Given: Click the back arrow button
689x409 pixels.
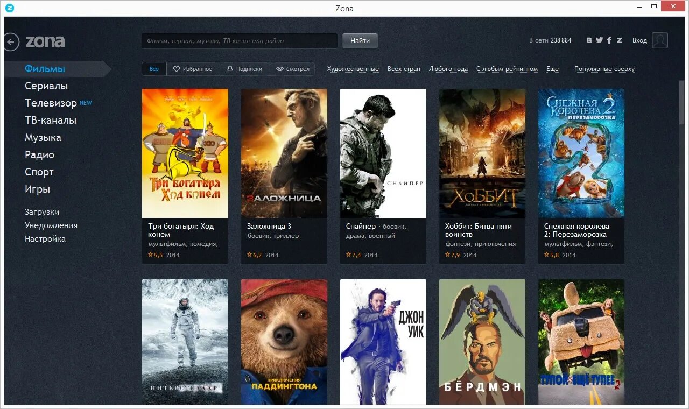Looking at the screenshot, I should coord(11,42).
